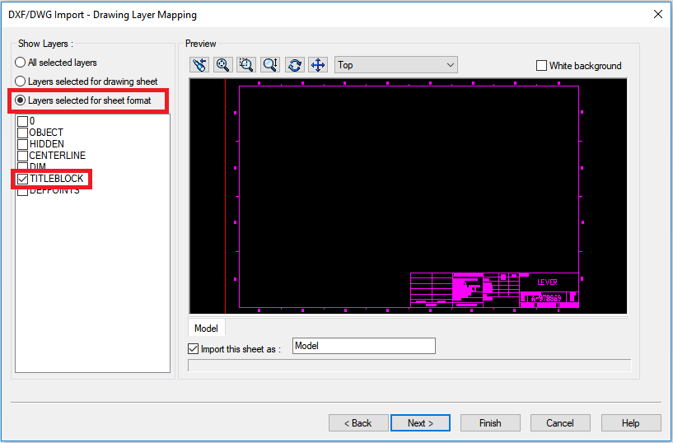Tick the HIDDEN layer checkbox
Screen dimensions: 673x443
click(x=23, y=144)
